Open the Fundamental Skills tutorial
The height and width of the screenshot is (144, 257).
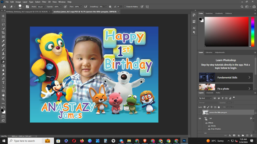(x=226, y=77)
